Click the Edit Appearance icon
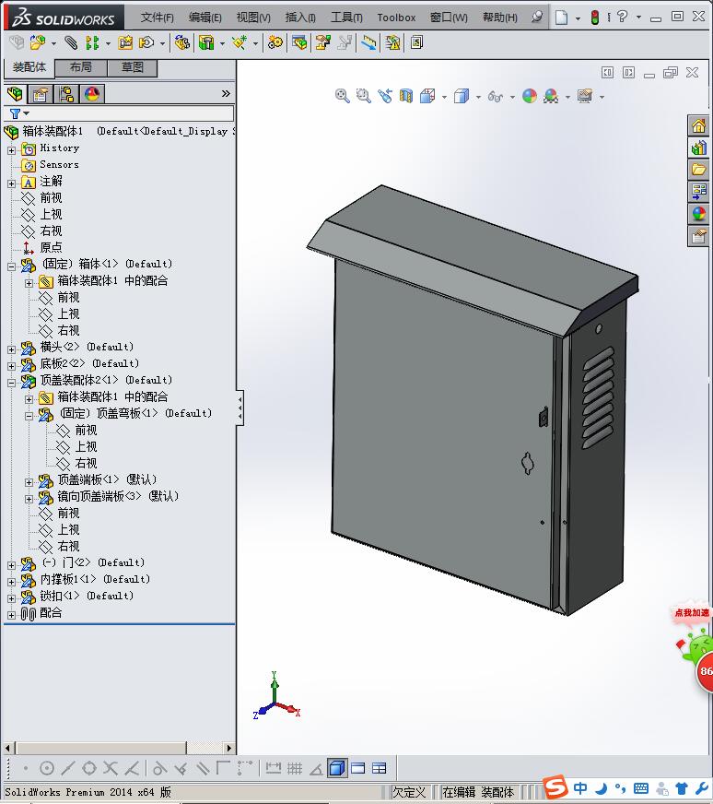 [530, 96]
